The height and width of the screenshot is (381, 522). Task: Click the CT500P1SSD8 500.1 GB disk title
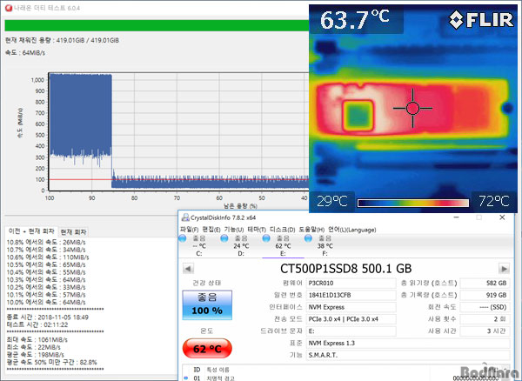tap(346, 269)
